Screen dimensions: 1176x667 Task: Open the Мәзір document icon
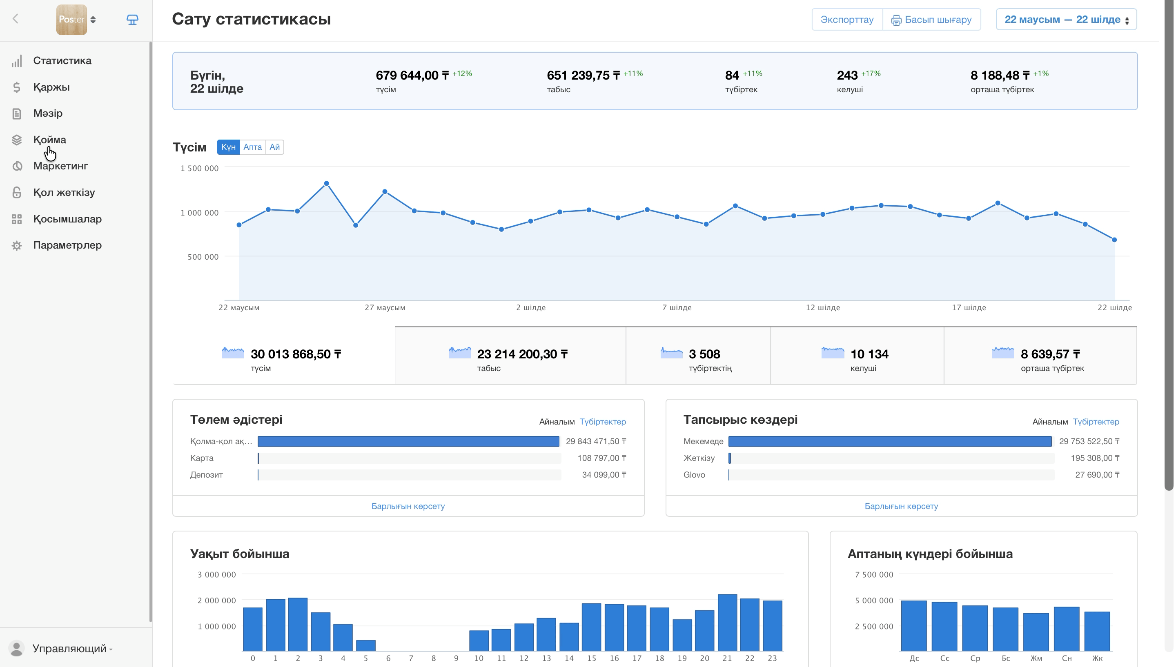click(x=17, y=113)
